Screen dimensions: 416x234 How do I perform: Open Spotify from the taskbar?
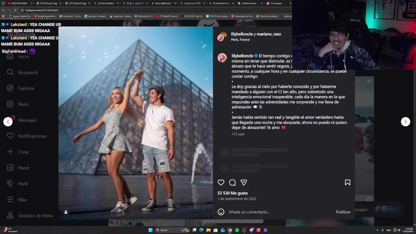(237, 230)
